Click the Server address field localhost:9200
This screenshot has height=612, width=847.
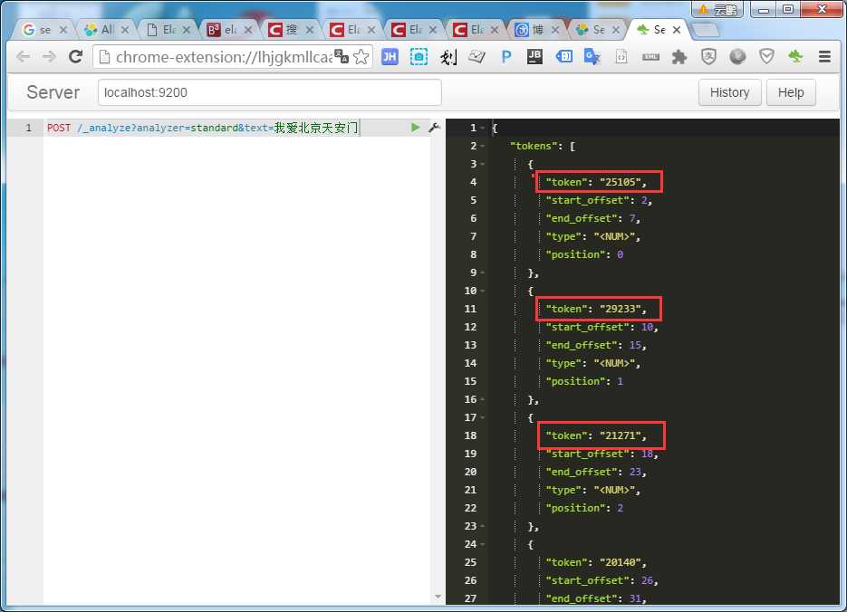point(270,92)
